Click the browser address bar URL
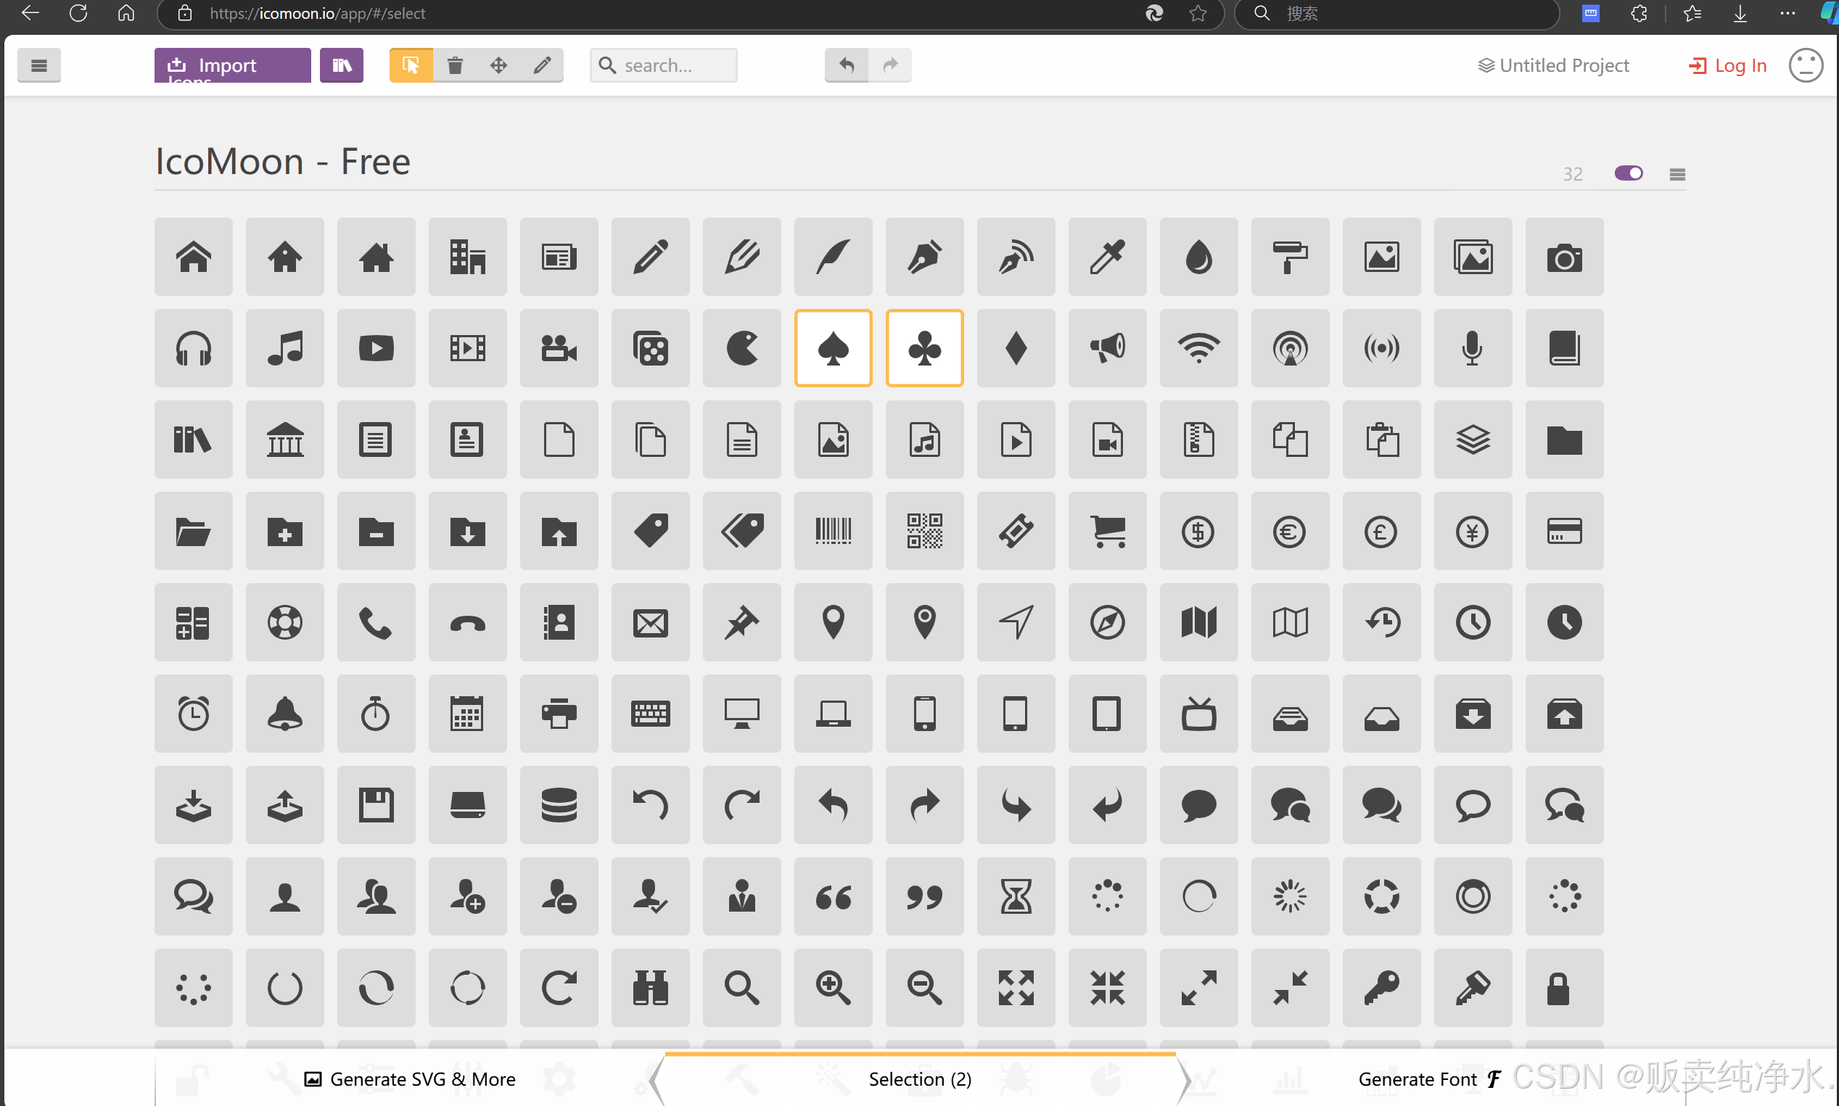 click(318, 13)
